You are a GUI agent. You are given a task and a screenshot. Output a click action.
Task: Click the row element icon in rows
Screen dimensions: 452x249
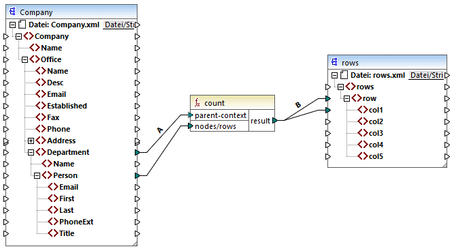pyautogui.click(x=357, y=98)
